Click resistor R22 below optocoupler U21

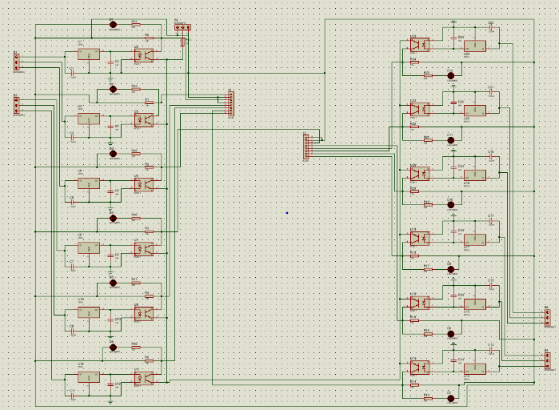(x=414, y=127)
